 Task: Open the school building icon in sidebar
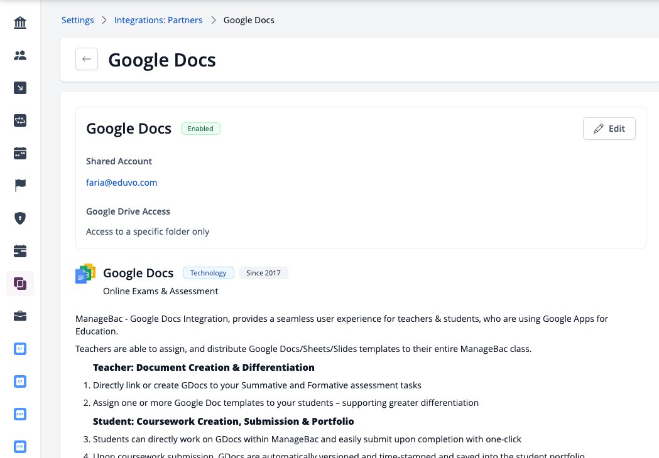(x=19, y=22)
